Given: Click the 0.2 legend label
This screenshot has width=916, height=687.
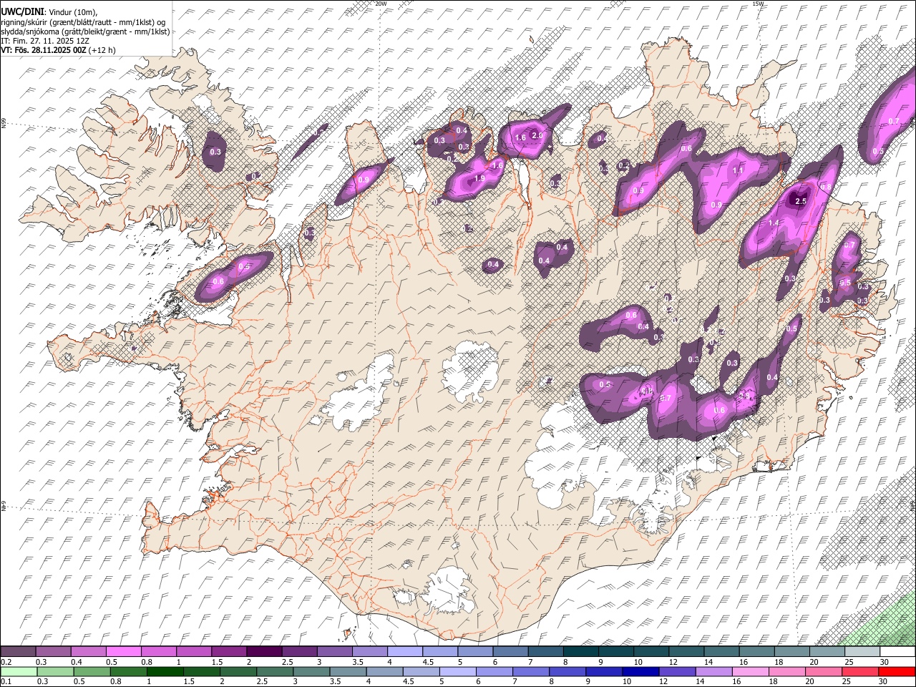Looking at the screenshot, I should coord(5,662).
